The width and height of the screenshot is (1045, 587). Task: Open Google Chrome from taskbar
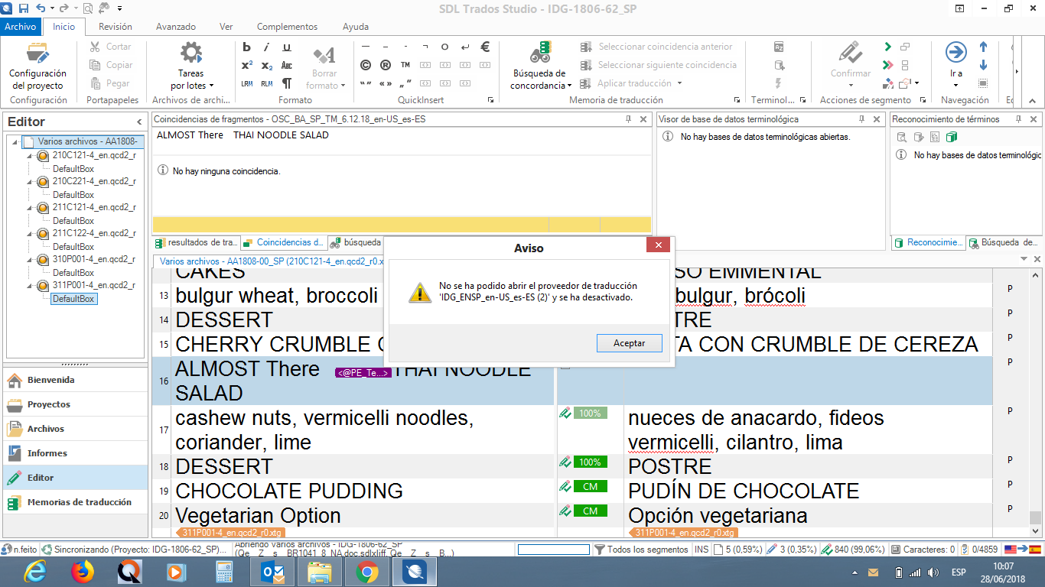[366, 572]
